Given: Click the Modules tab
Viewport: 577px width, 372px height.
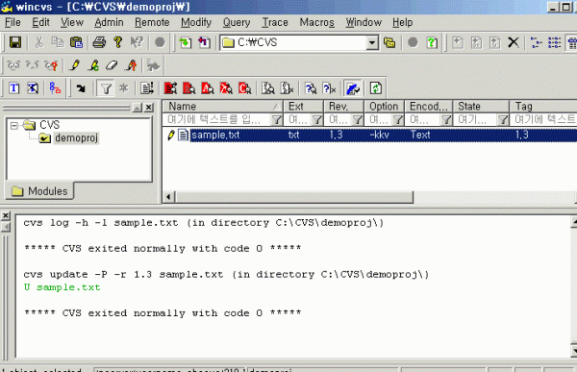Looking at the screenshot, I should (39, 191).
